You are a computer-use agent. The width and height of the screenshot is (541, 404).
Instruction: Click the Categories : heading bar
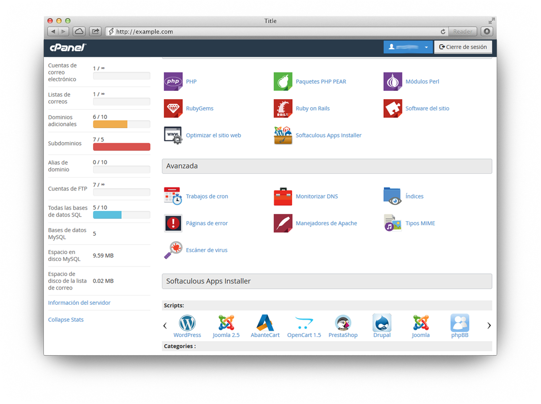click(x=327, y=346)
